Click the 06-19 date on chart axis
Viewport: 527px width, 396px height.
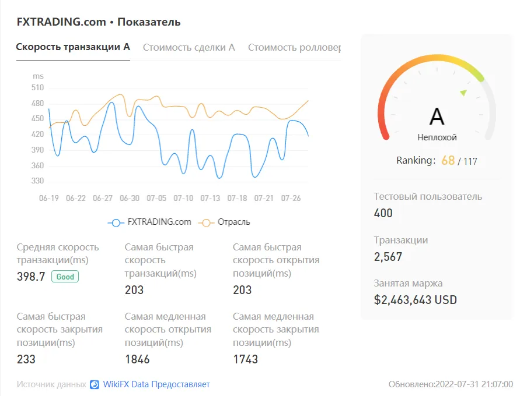[49, 198]
